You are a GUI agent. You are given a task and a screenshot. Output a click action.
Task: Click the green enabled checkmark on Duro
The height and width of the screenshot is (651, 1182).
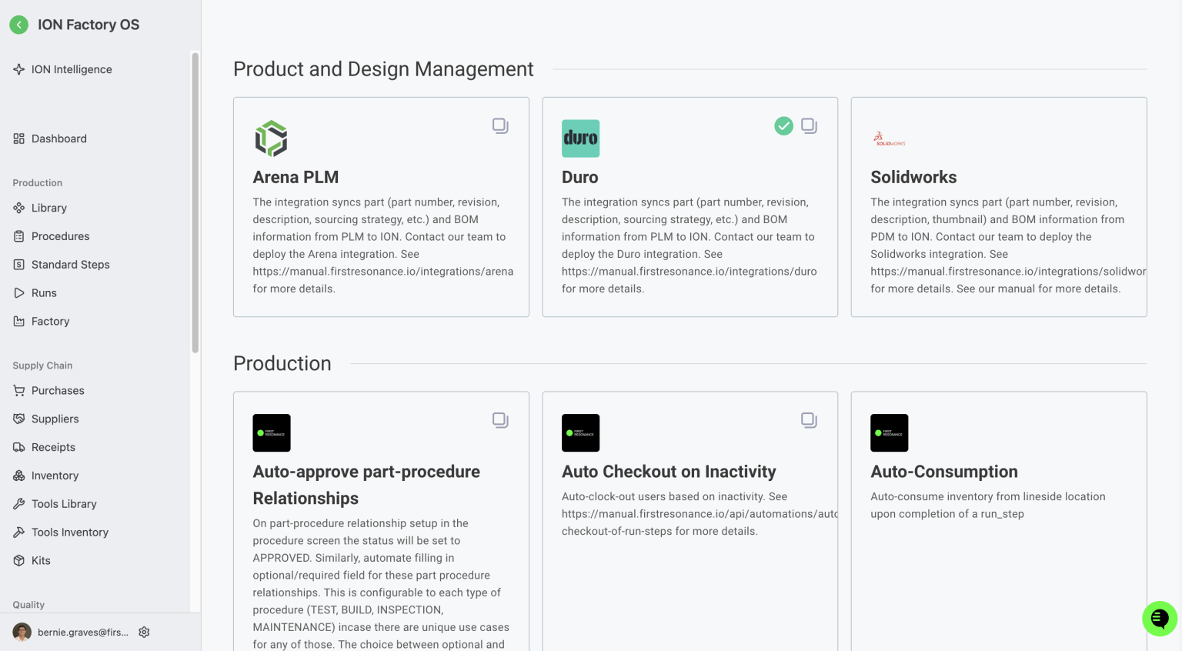coord(783,125)
